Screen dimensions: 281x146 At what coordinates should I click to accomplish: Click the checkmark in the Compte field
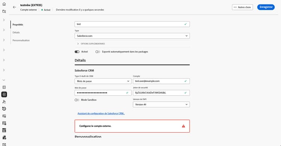pyautogui.click(x=185, y=81)
